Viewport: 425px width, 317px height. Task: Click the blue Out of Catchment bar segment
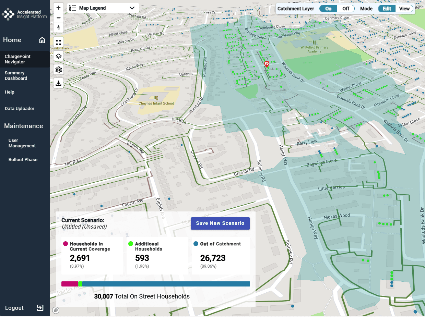click(x=166, y=284)
